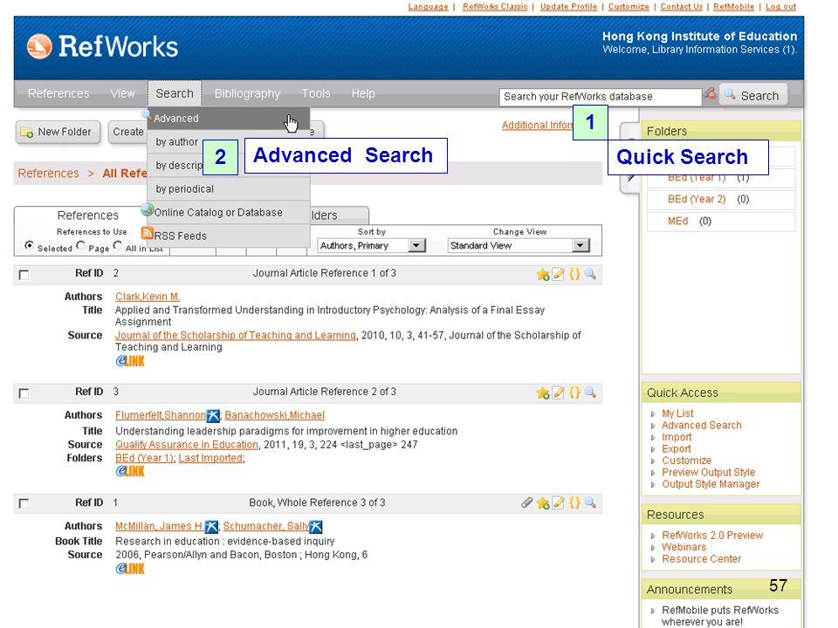Select Online Catalog or Database entry
The width and height of the screenshot is (838, 628).
click(229, 213)
